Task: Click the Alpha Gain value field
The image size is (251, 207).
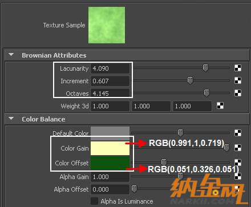Action: pyautogui.click(x=110, y=177)
